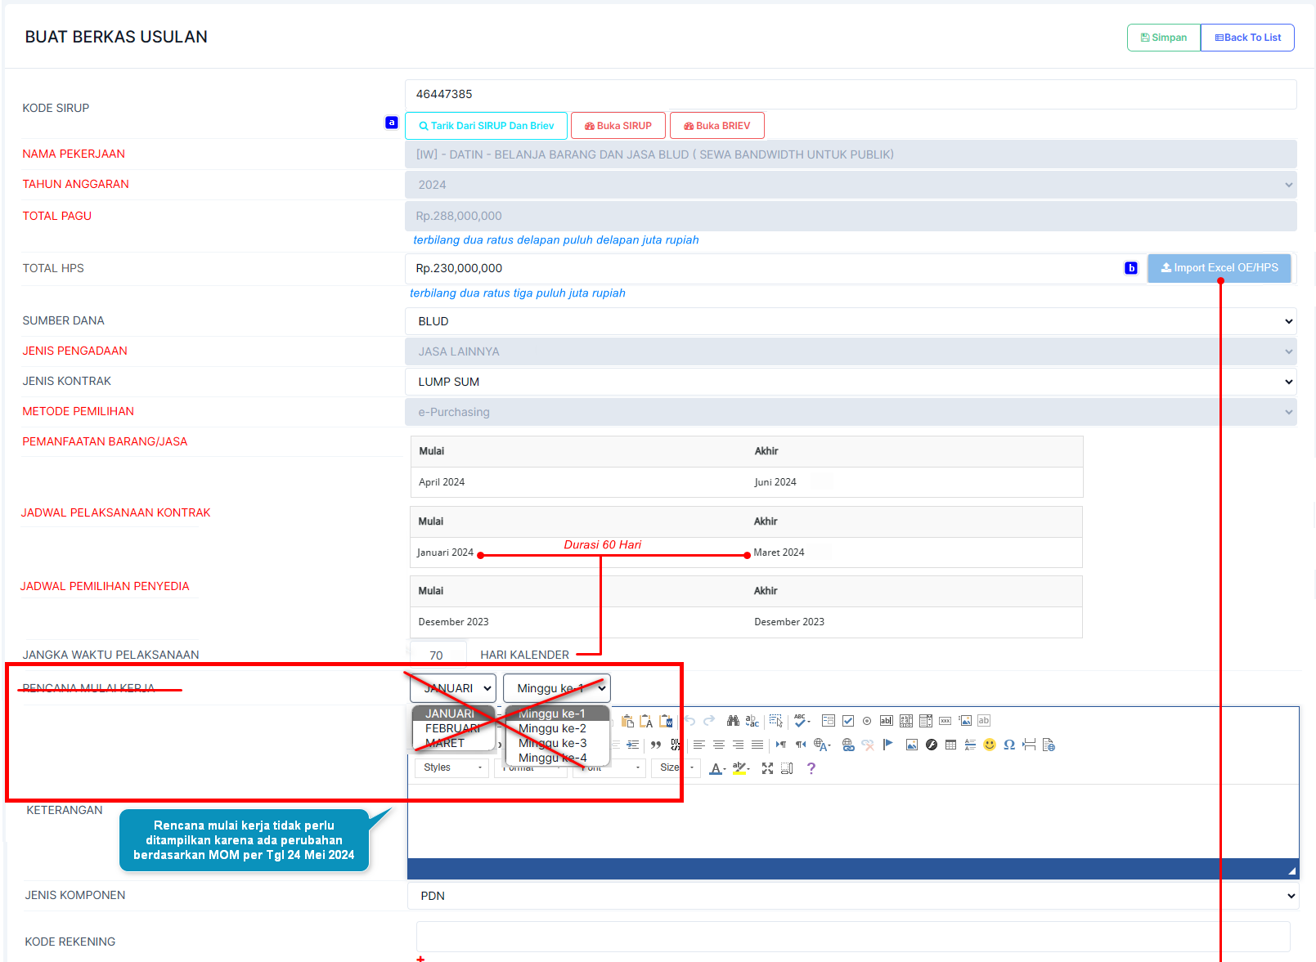1316x962 pixels.
Task: Click Paste as plain text icon
Action: 646,721
